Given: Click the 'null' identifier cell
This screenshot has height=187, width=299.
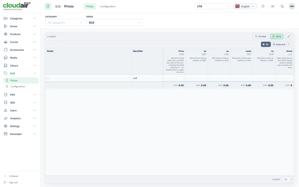Looking at the screenshot, I should click(x=147, y=78).
